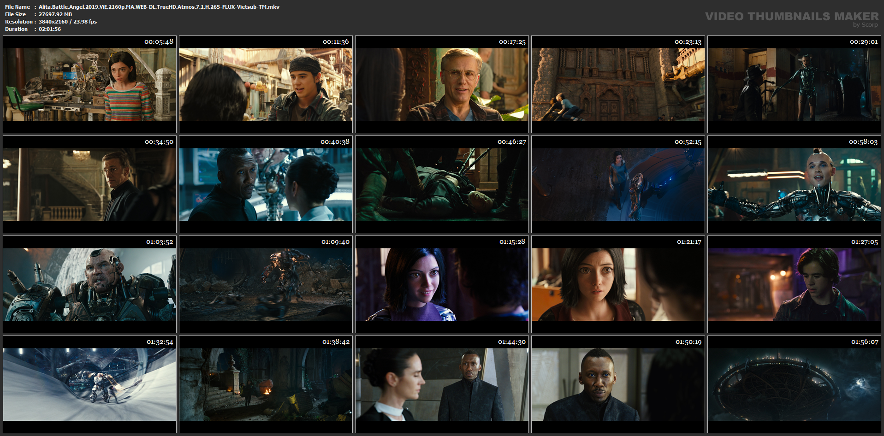884x436 pixels.
Task: Click the duration value 02:01:56
Action: coord(50,29)
